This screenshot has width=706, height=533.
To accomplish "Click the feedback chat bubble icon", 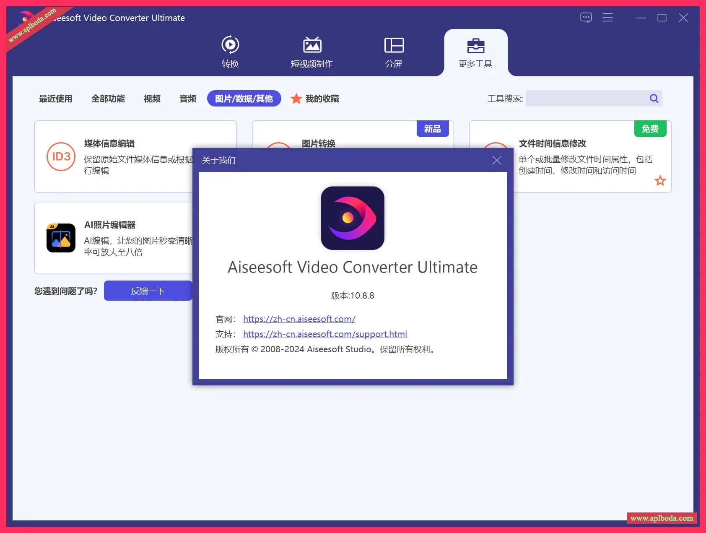I will pyautogui.click(x=586, y=18).
